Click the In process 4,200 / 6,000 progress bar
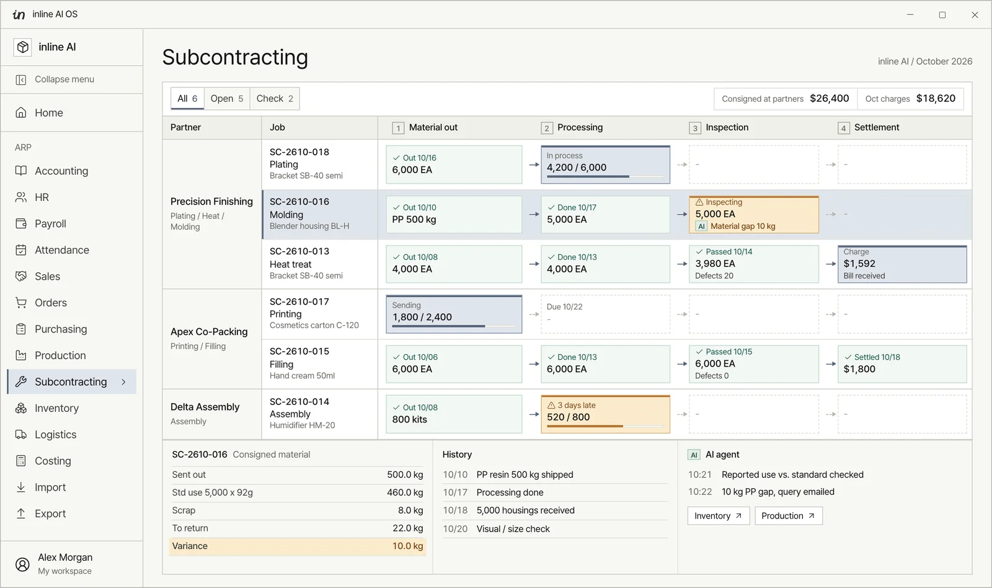This screenshot has width=992, height=588. (605, 177)
